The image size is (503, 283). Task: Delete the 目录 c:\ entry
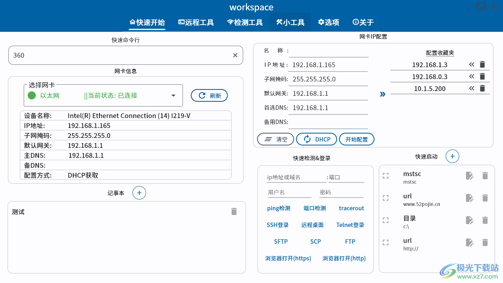pos(485,220)
